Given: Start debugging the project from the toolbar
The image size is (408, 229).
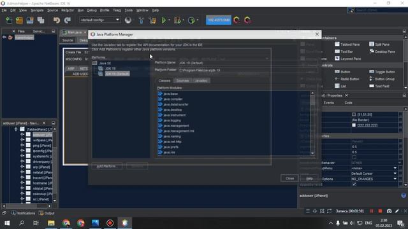Looking at the screenshot, I should pos(177,20).
